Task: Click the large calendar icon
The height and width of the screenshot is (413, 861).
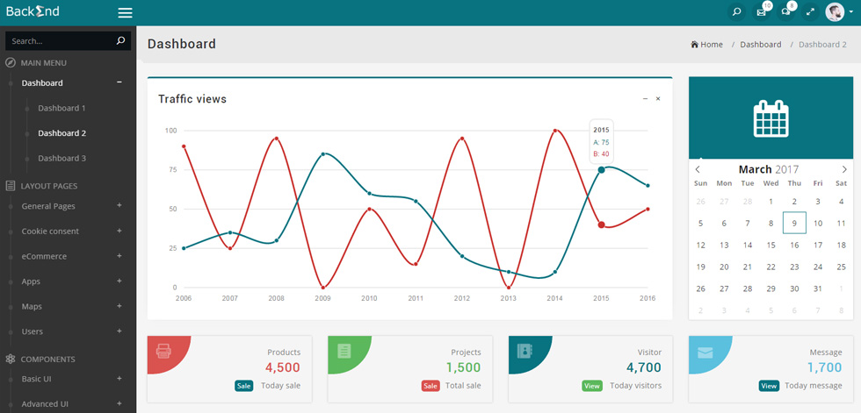Action: pyautogui.click(x=771, y=117)
